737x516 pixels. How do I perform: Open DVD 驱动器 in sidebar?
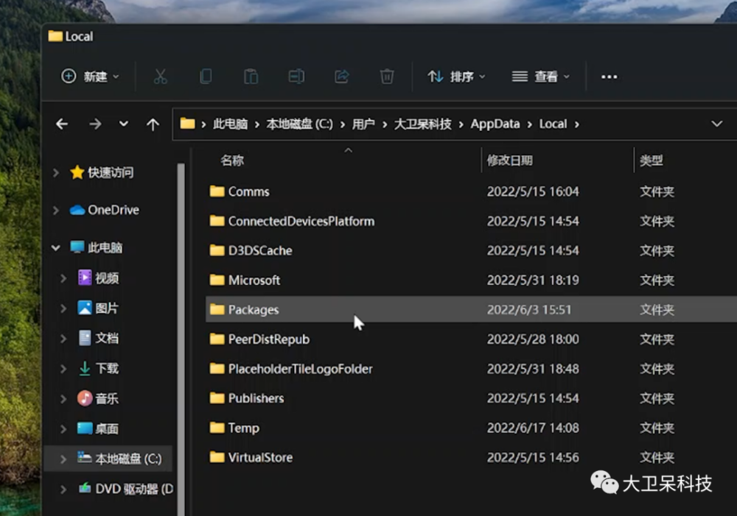click(125, 490)
